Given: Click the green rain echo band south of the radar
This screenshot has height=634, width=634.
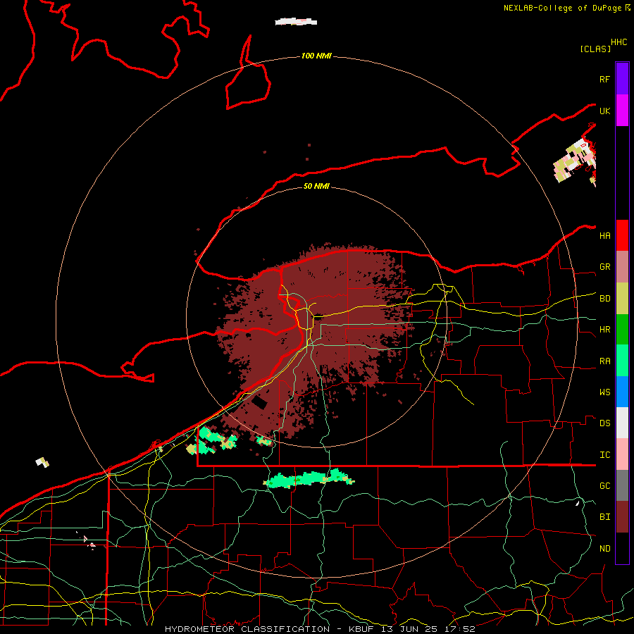Looking at the screenshot, I should point(309,479).
